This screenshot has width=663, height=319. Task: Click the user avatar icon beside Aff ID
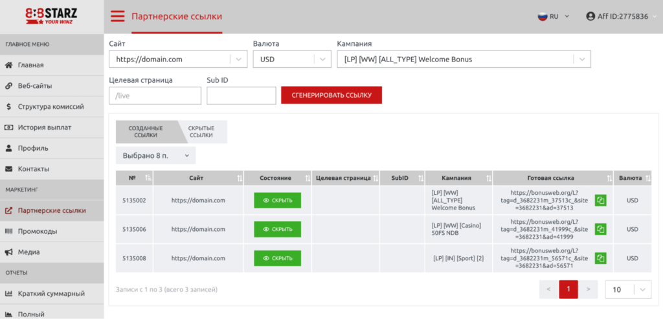[x=590, y=16]
